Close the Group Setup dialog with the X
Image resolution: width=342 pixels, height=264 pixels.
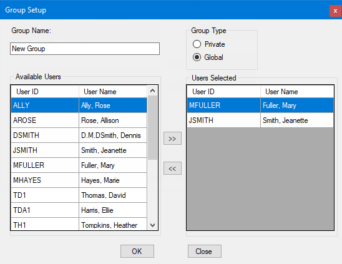pyautogui.click(x=335, y=11)
